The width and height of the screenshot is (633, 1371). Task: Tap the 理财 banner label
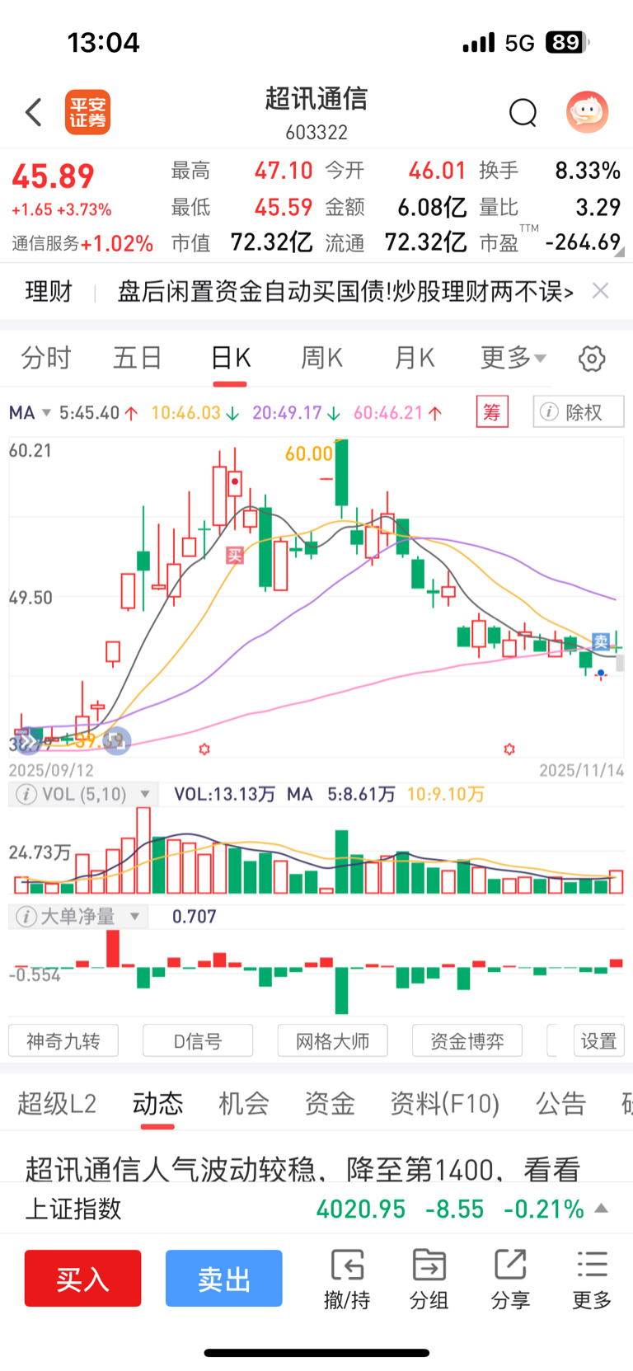point(49,291)
